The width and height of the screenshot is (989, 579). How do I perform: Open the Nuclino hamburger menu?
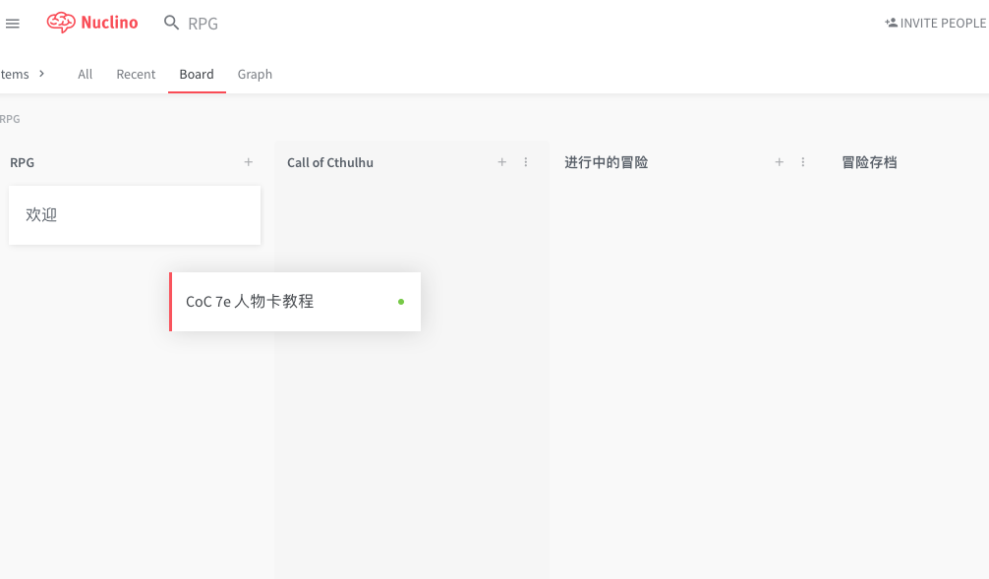(x=13, y=23)
